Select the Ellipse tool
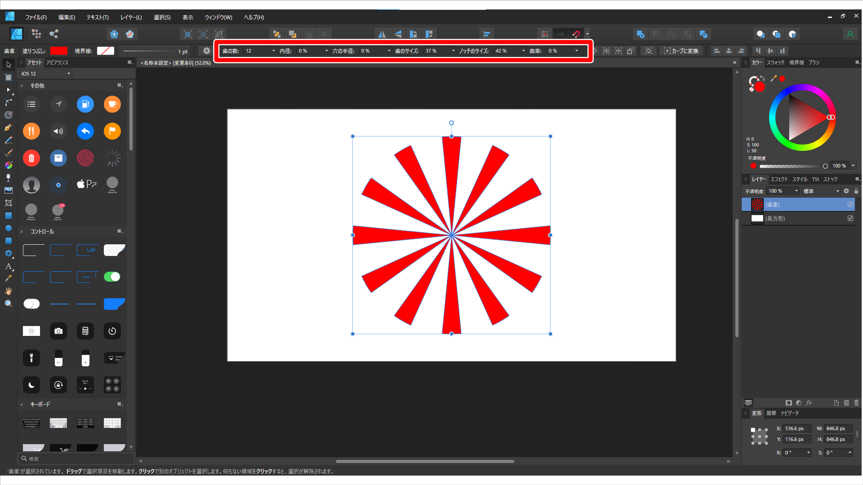This screenshot has height=485, width=863. click(8, 228)
